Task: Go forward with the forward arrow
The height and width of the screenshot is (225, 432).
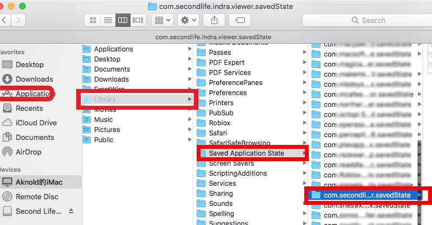Action: click(x=18, y=20)
